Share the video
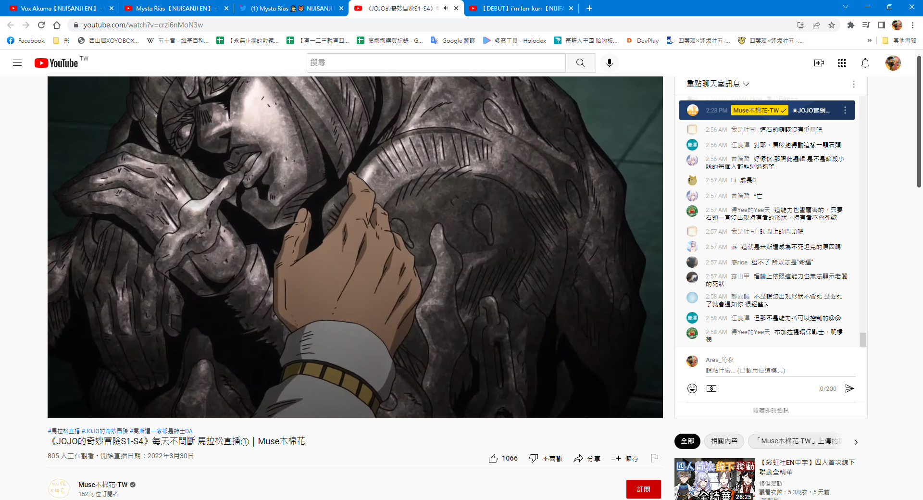Viewport: 923px width, 500px height. tap(587, 459)
